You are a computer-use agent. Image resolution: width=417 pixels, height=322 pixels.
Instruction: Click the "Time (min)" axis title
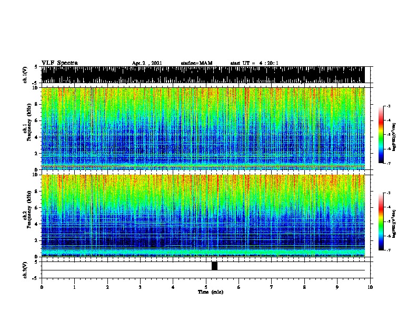211,292
